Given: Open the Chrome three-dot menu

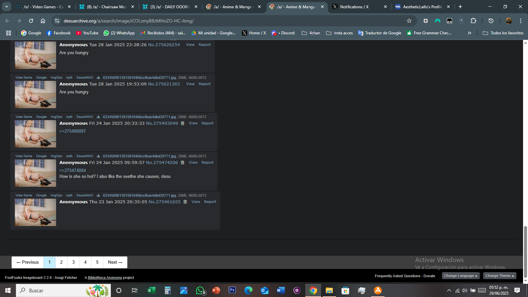Looking at the screenshot, I should pyautogui.click(x=521, y=21).
